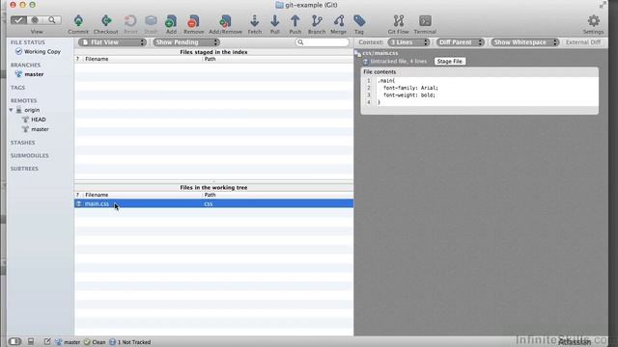Click the status bar edit note icon
The width and height of the screenshot is (618, 347).
coord(47,341)
